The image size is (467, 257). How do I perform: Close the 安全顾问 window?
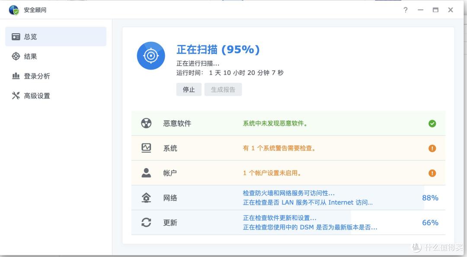coord(451,10)
